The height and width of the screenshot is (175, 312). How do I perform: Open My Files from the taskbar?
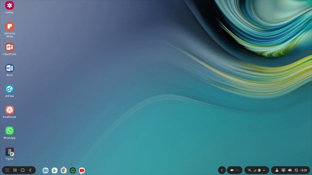point(45,171)
